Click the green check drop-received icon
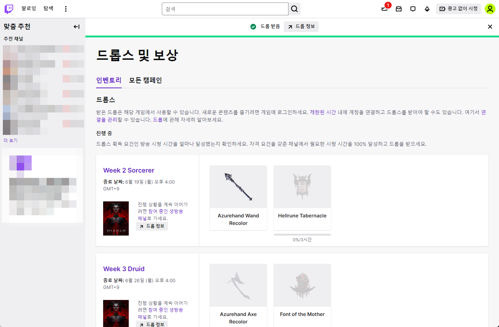 tap(253, 27)
